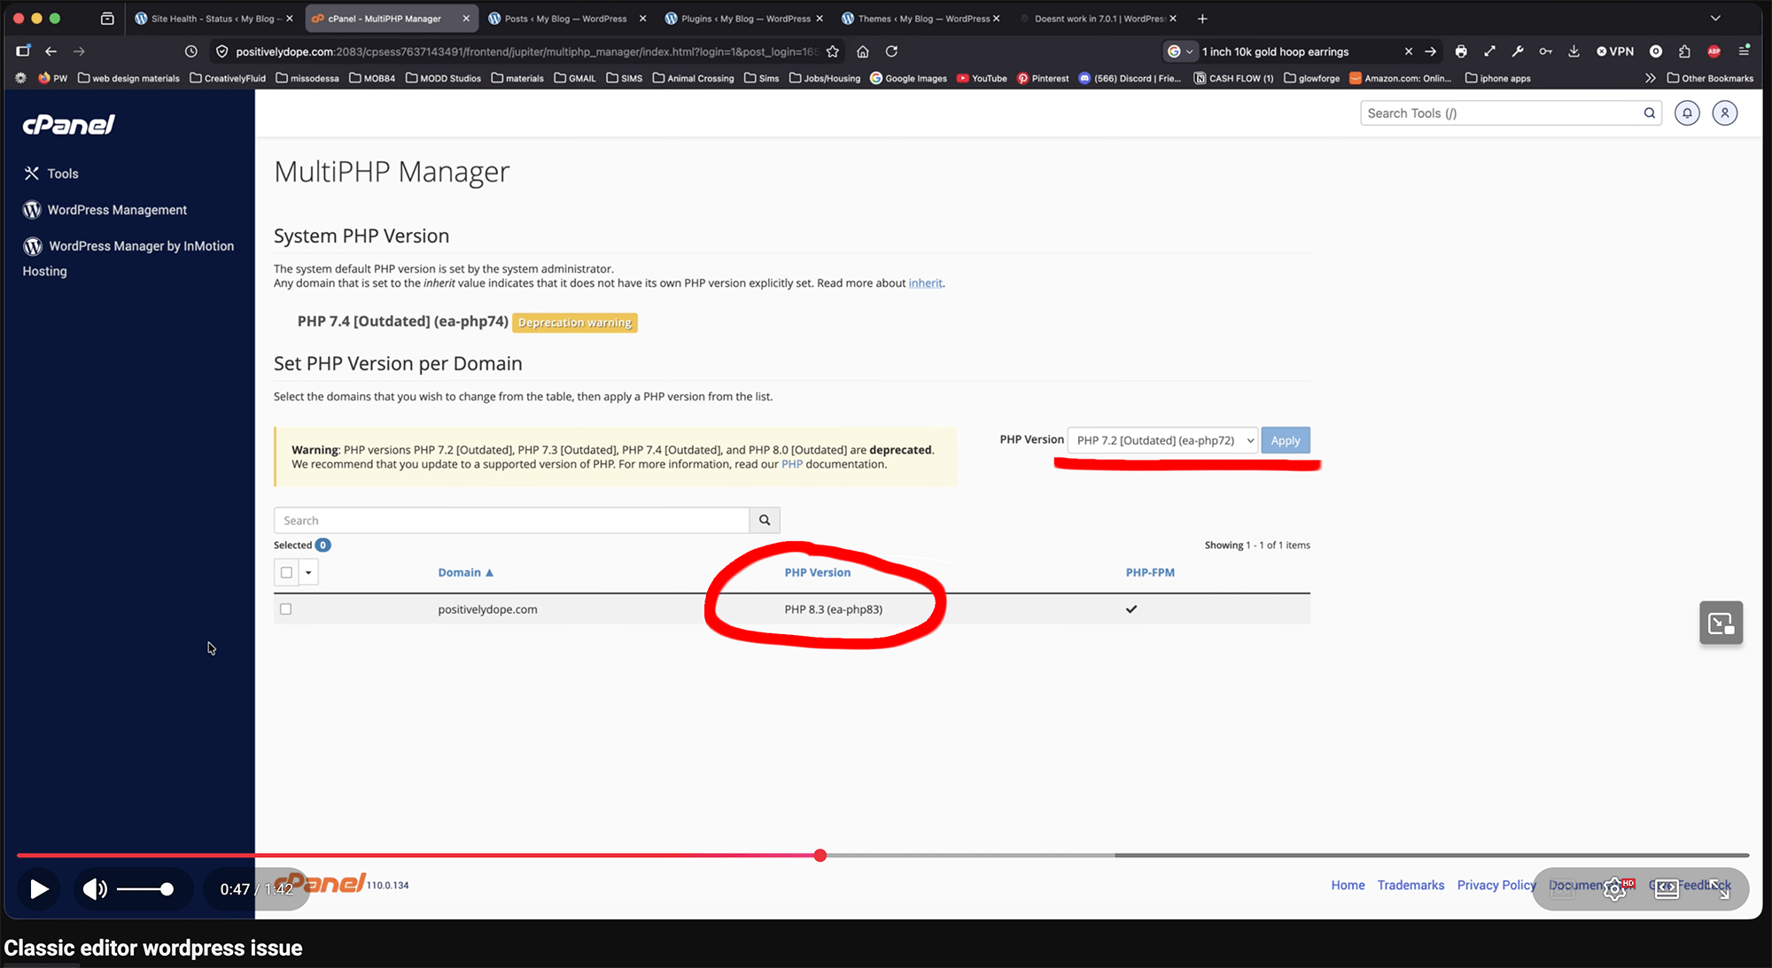Open the ABP adblock extension
Screen dimensions: 1772x968
click(1714, 51)
